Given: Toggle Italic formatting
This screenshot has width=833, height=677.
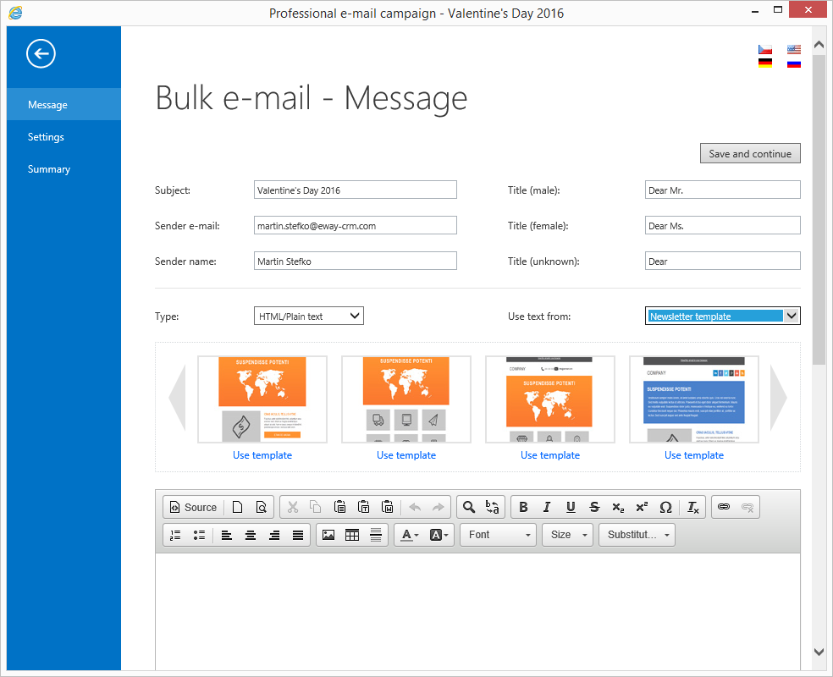Looking at the screenshot, I should coord(547,507).
